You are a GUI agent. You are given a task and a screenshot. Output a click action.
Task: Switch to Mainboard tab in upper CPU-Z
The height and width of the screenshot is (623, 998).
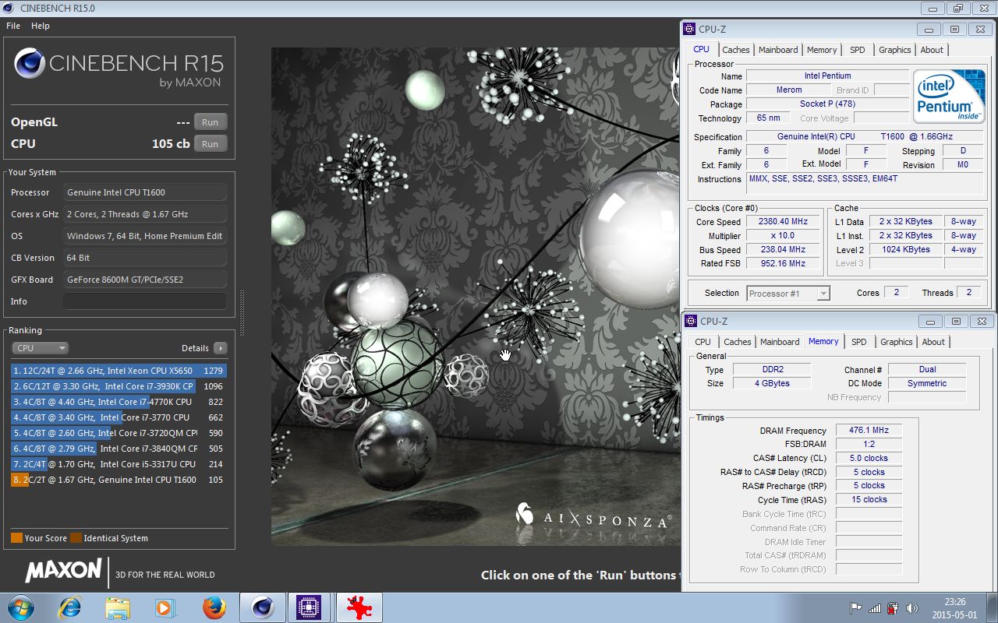[x=778, y=50]
